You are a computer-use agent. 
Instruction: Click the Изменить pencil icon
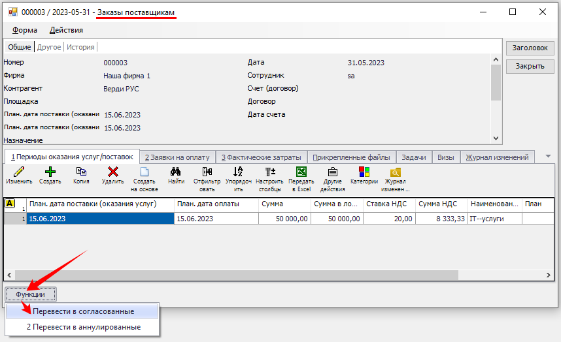[x=19, y=172]
